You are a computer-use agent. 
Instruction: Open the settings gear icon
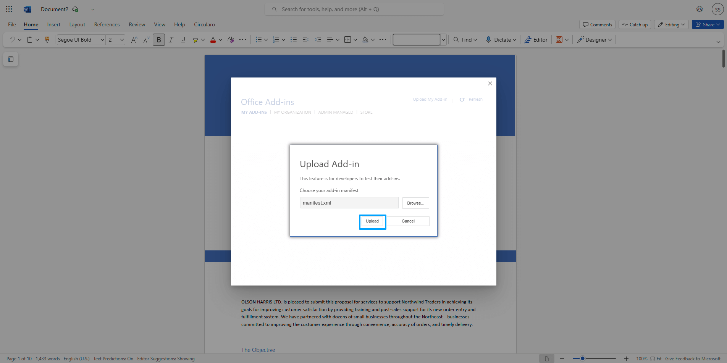click(700, 9)
